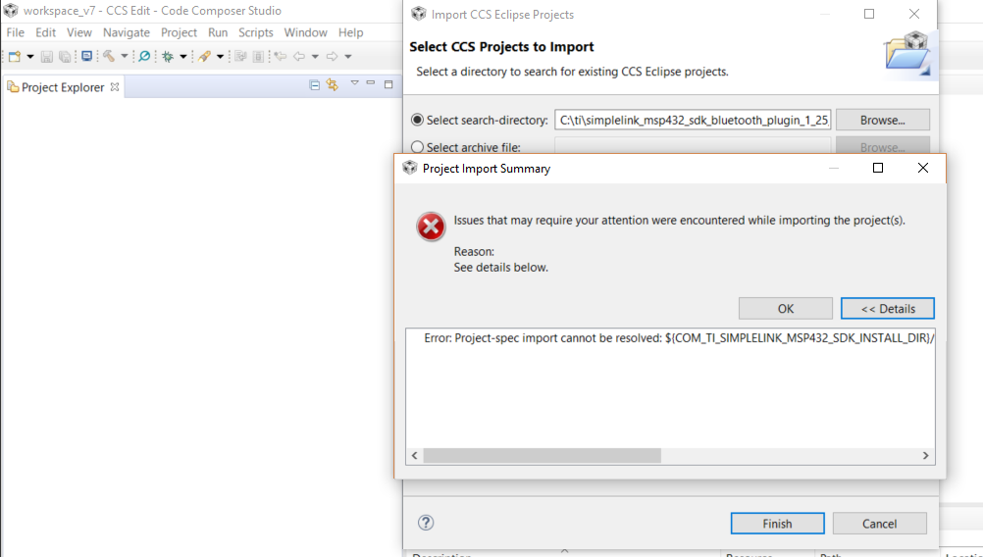983x557 pixels.
Task: Click the flashlight search toolbar icon
Action: coord(144,57)
